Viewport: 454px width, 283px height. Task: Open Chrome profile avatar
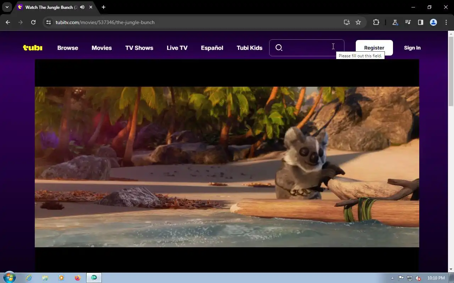(433, 22)
